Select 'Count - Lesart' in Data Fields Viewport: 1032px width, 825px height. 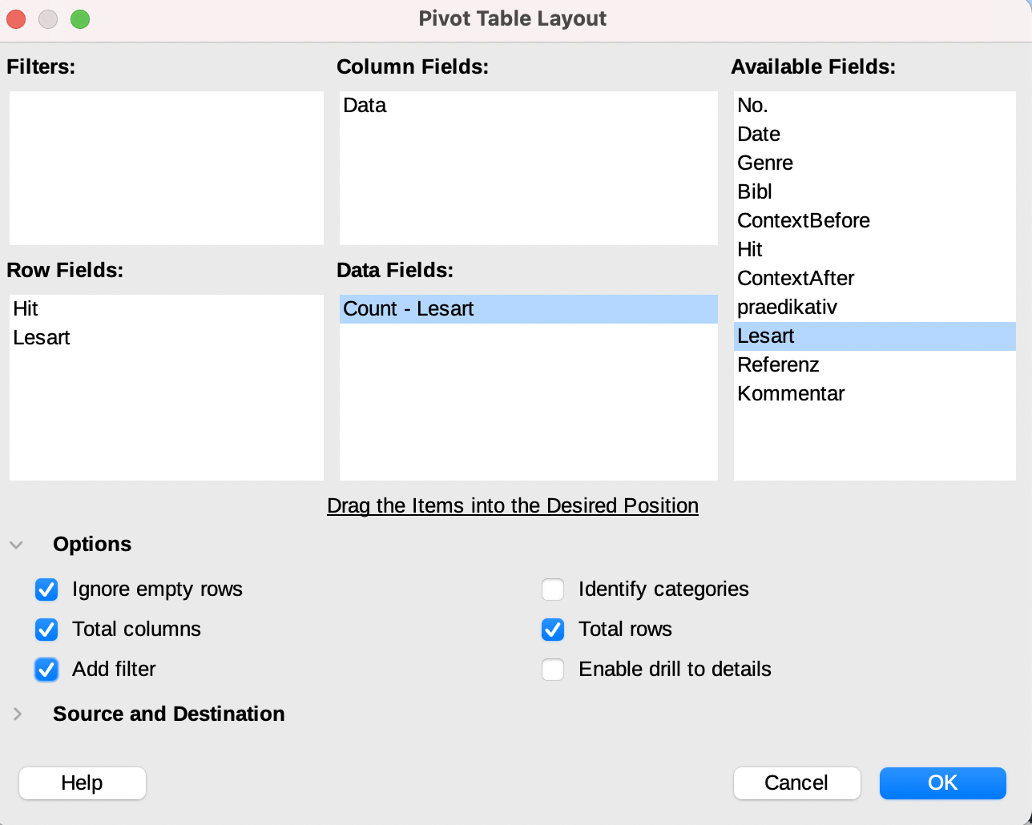(529, 309)
